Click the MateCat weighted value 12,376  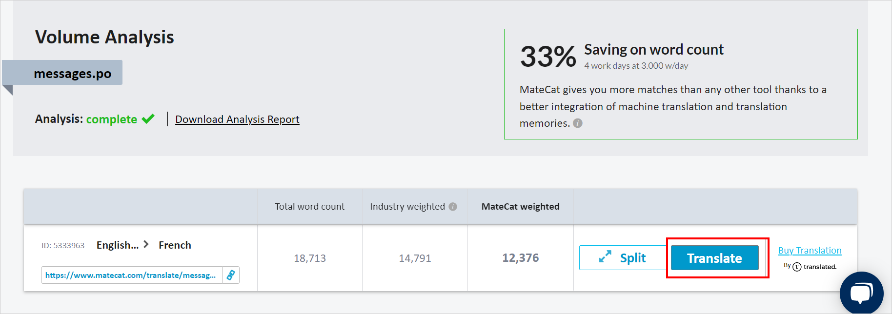click(x=520, y=258)
